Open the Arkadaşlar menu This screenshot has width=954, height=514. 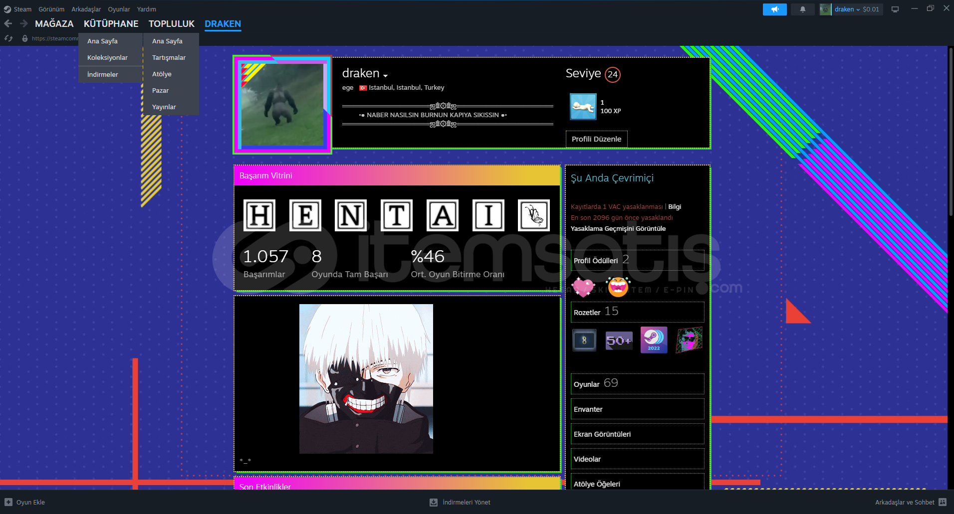(86, 9)
